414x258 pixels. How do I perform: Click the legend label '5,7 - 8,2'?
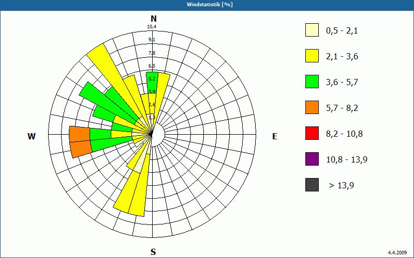click(x=342, y=108)
